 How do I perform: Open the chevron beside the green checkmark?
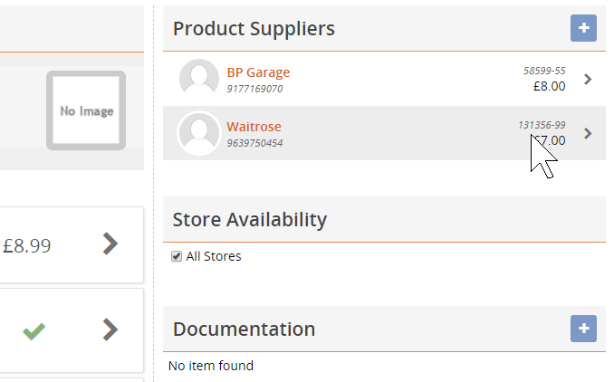pos(110,329)
